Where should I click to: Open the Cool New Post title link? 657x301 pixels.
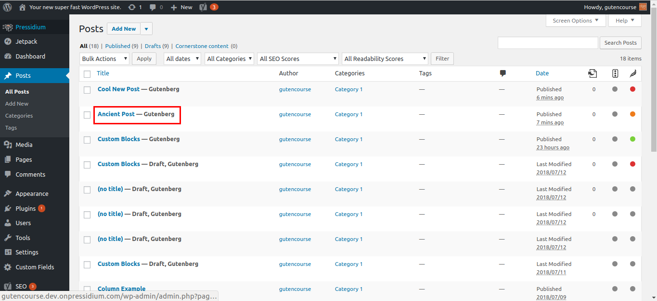coord(118,89)
